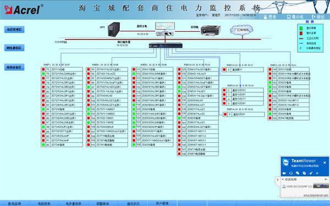Click the www.teamviewer.com link
This screenshot has width=330, height=206.
(x=316, y=195)
